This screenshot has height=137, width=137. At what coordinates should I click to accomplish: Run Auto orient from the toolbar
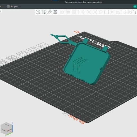tap(50, 12)
